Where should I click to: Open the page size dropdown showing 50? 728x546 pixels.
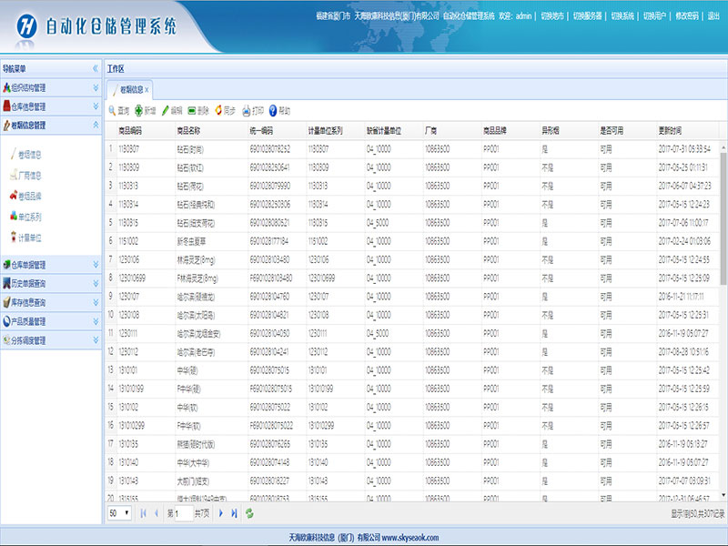(119, 513)
